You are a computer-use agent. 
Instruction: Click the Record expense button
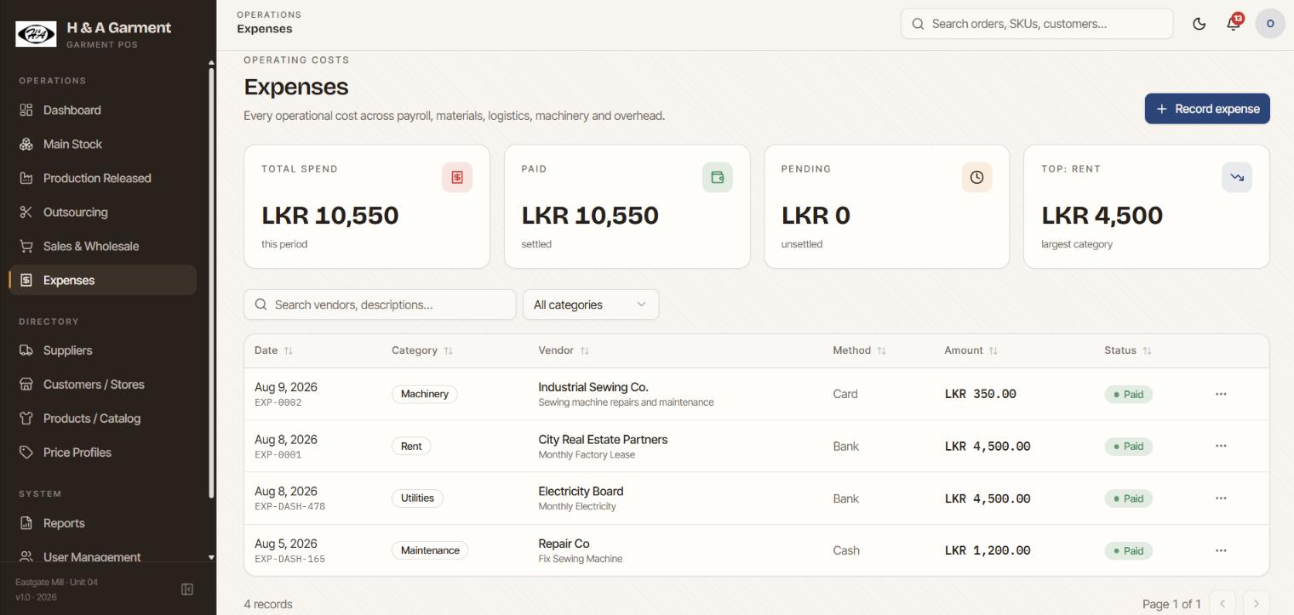point(1207,109)
